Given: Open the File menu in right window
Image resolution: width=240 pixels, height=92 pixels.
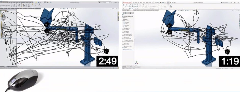Looking at the screenshot, I should click(134, 3).
